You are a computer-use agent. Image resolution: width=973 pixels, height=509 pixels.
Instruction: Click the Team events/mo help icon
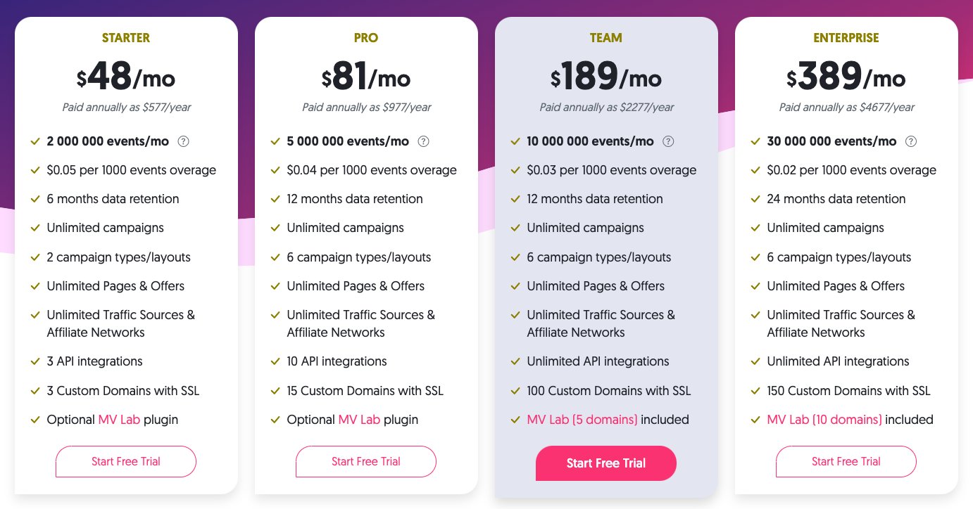669,141
